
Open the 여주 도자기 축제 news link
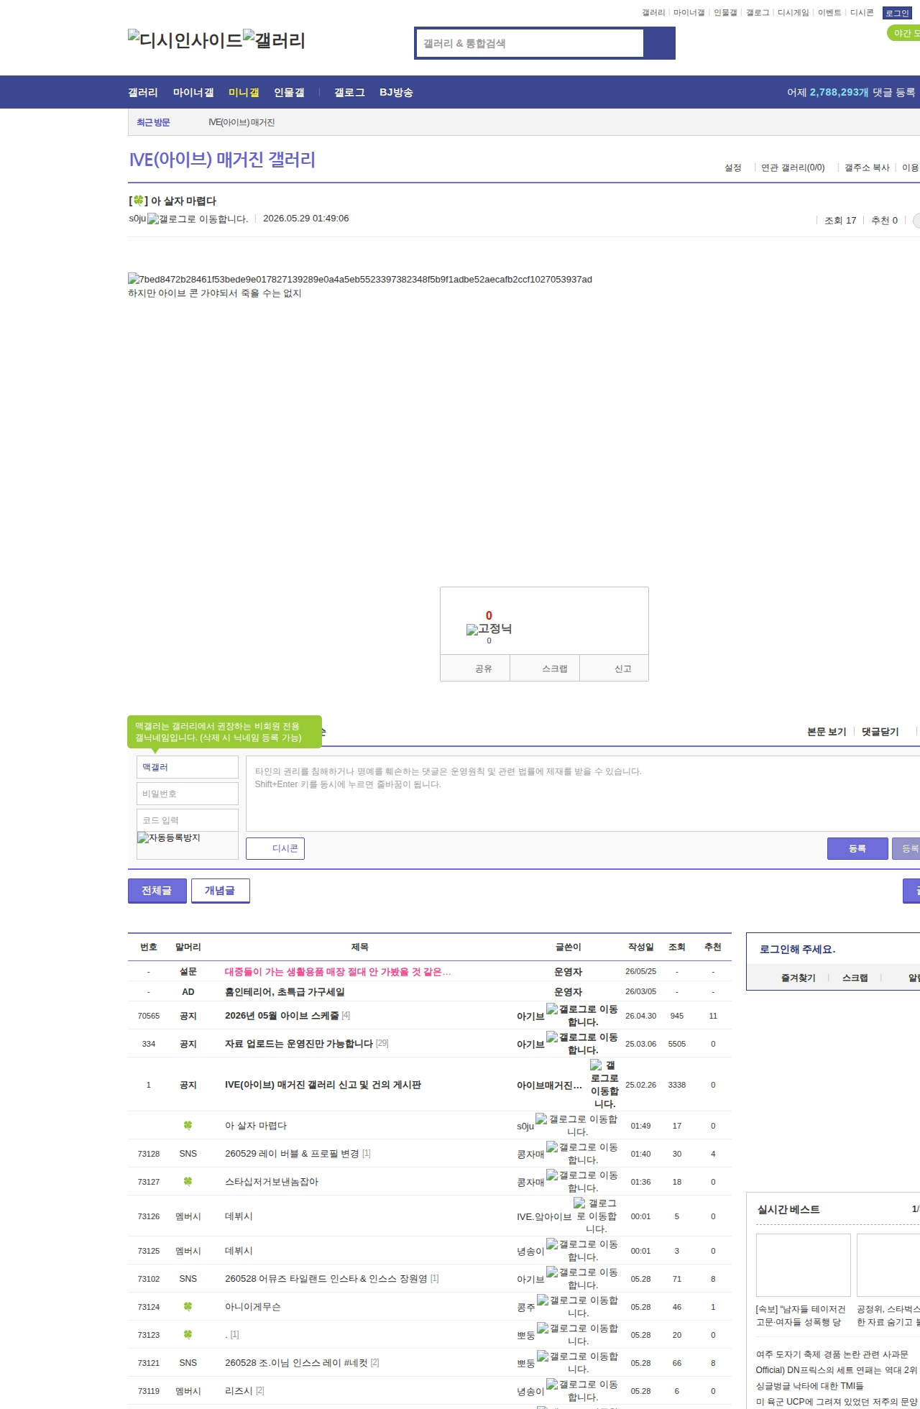pos(832,1354)
